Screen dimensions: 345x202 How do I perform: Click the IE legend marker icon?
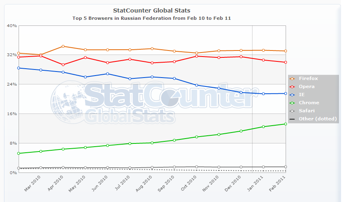292,95
